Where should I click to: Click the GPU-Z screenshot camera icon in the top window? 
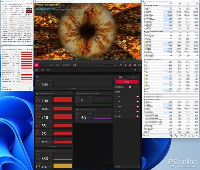pyautogui.click(x=27, y=4)
